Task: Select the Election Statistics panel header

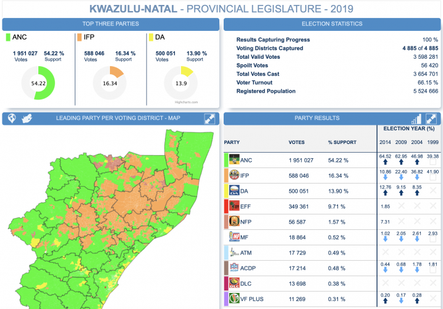Action: (332, 24)
